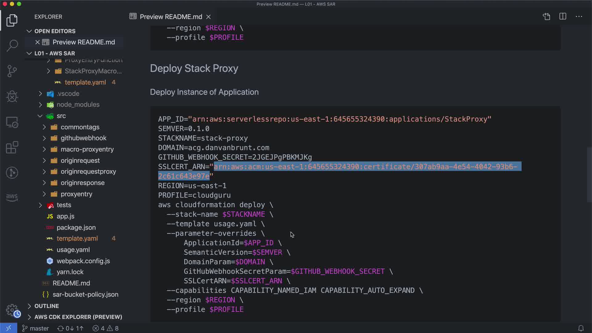Click the Show Source icon in editor toolbar
The image size is (592, 333).
pyautogui.click(x=546, y=17)
